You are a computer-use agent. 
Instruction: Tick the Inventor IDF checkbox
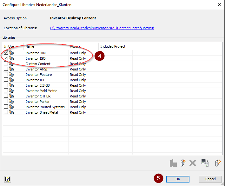click(6, 80)
